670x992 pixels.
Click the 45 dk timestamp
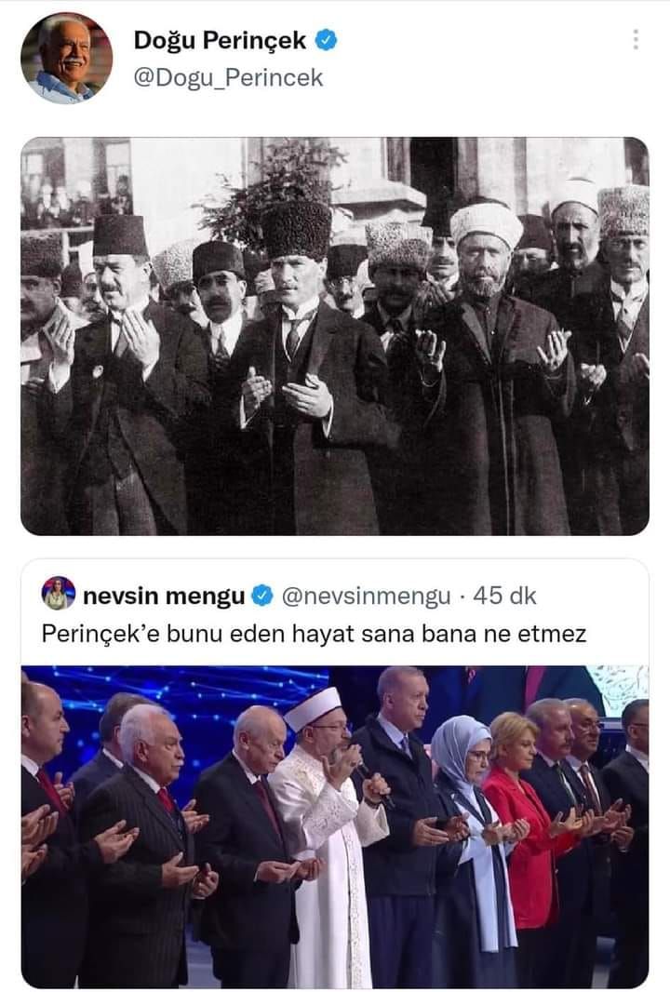pyautogui.click(x=504, y=596)
